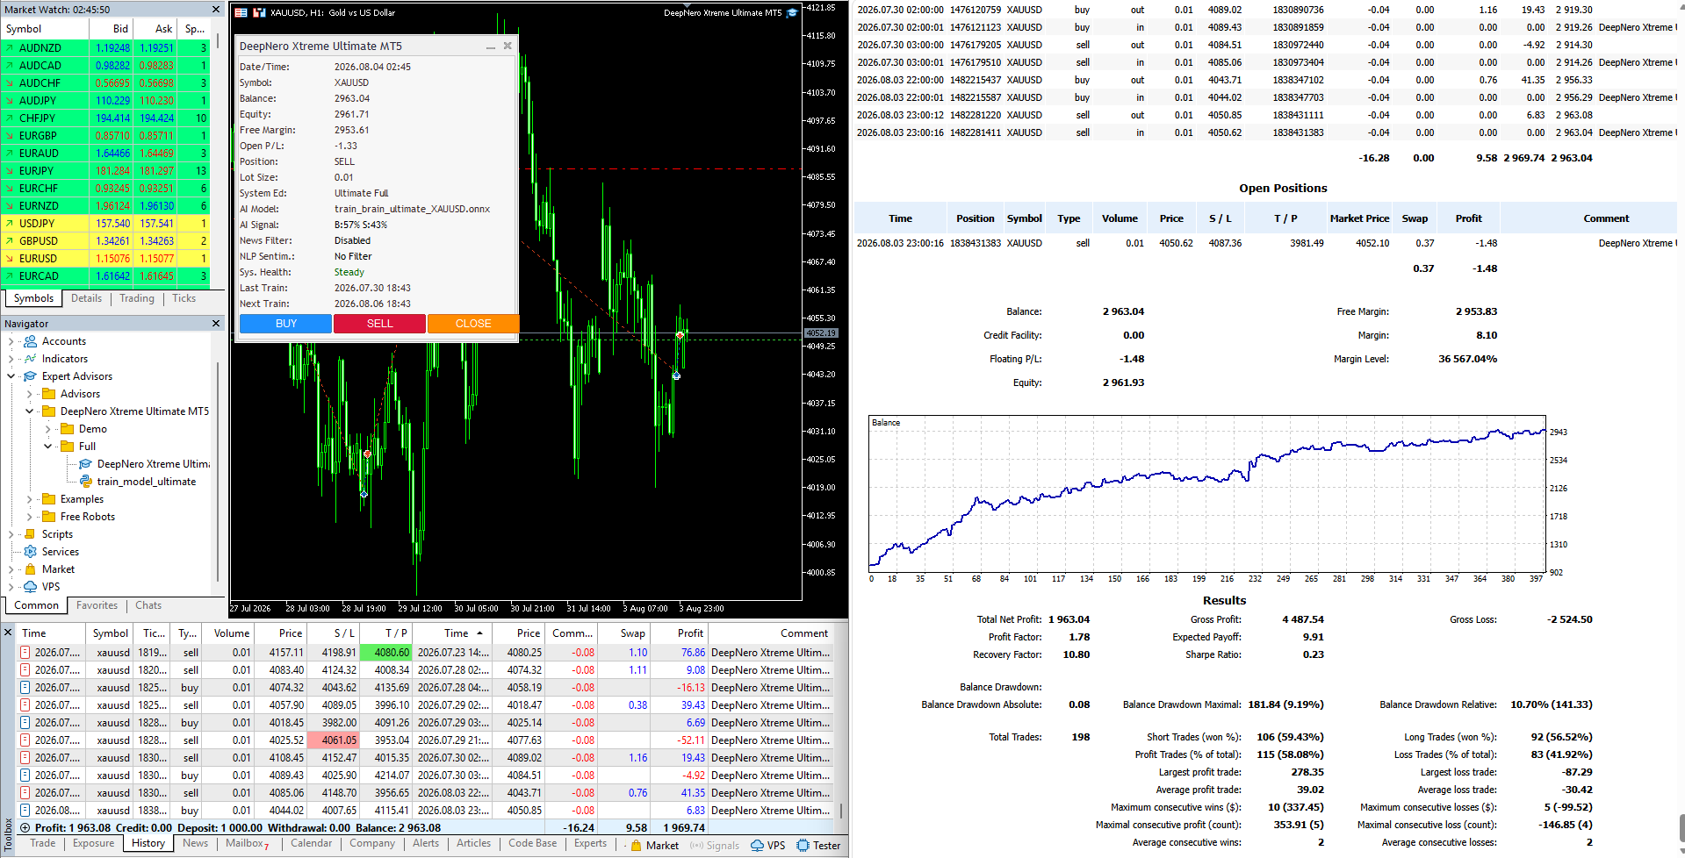Screen dimensions: 1685x858
Task: Click the Full folder icon
Action: click(x=67, y=447)
